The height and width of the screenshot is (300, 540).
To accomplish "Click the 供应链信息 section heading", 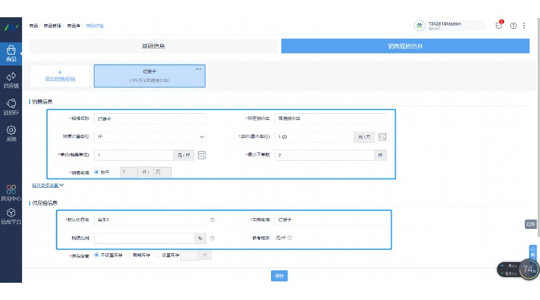I will [x=45, y=203].
